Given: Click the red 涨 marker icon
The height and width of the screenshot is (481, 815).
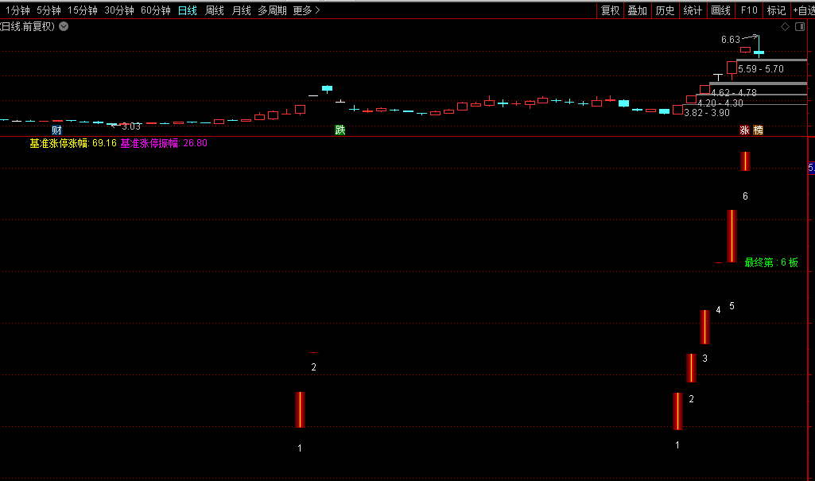Looking at the screenshot, I should (x=745, y=130).
